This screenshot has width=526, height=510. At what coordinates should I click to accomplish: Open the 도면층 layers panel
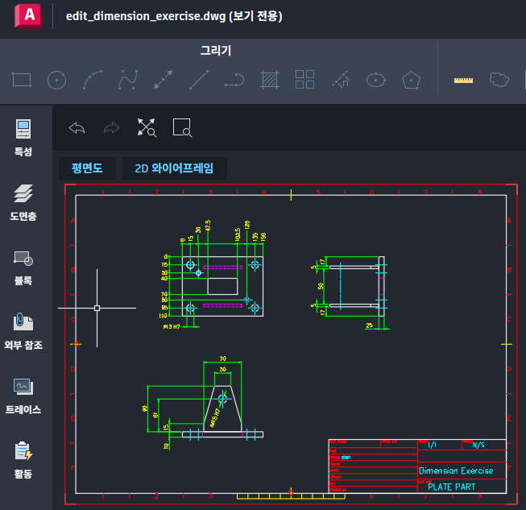[23, 202]
